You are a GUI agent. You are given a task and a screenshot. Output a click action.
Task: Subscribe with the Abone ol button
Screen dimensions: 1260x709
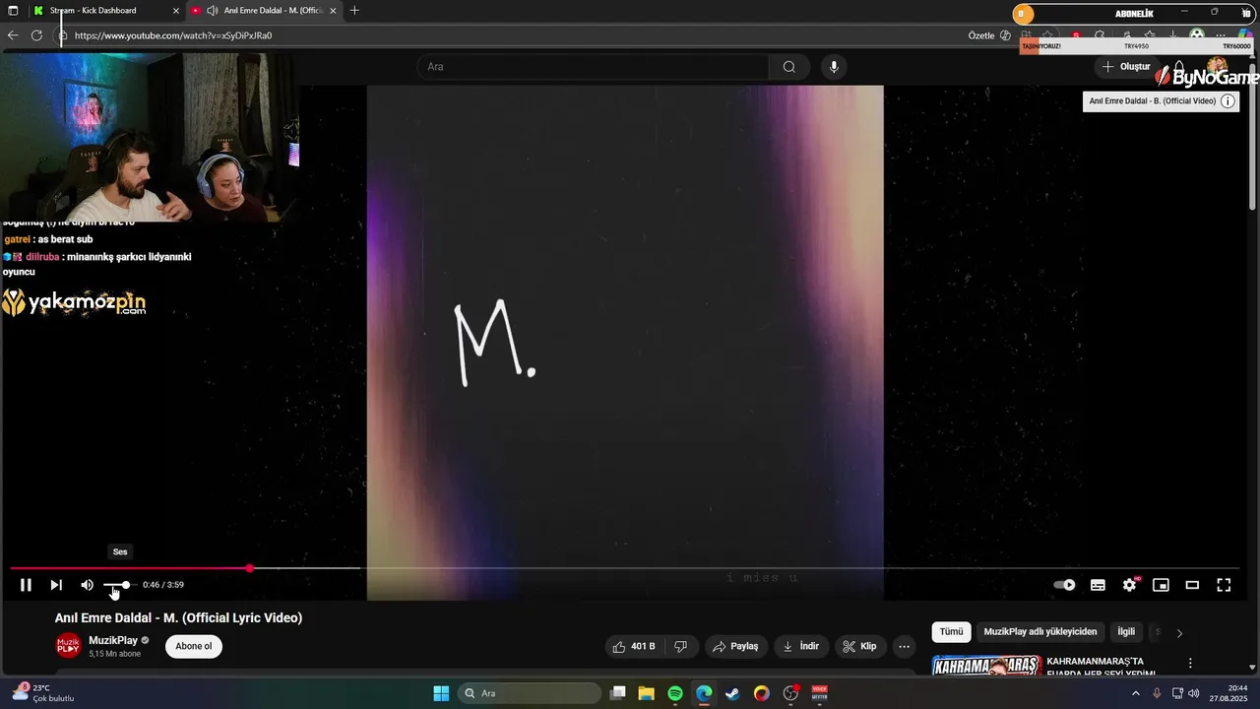[x=193, y=646]
